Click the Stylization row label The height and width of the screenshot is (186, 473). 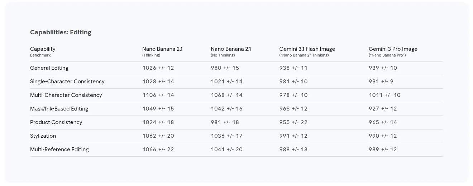[x=43, y=136]
